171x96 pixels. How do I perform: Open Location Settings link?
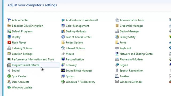coord(22,54)
